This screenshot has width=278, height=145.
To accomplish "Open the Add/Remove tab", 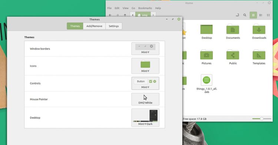I will (x=94, y=26).
